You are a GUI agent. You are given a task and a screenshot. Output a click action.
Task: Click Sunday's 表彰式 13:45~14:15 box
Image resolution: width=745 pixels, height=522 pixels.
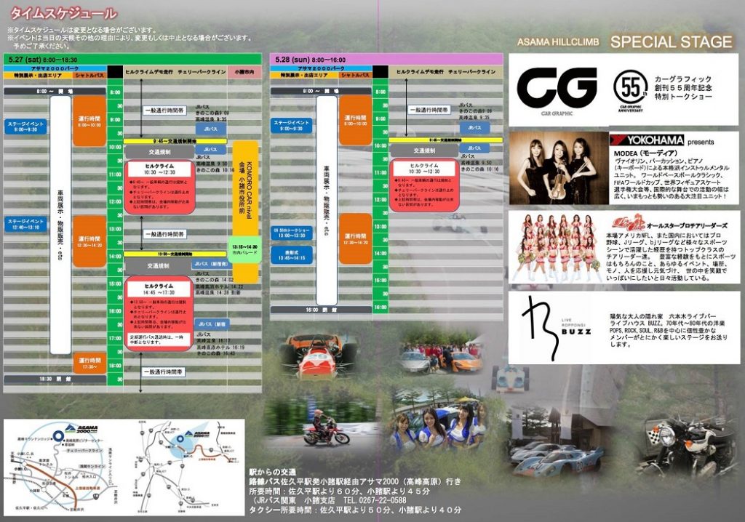292,255
